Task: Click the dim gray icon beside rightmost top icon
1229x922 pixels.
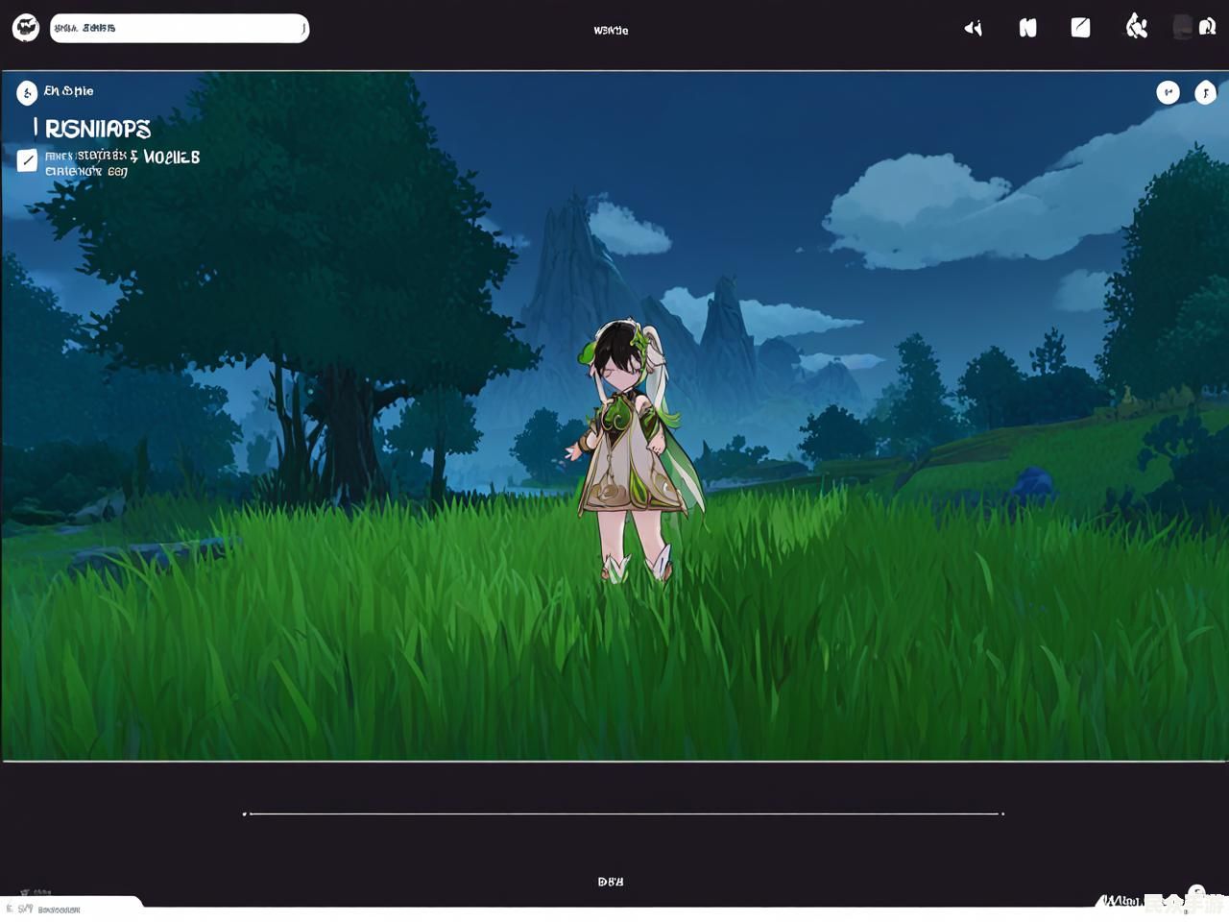Action: (x=1182, y=27)
